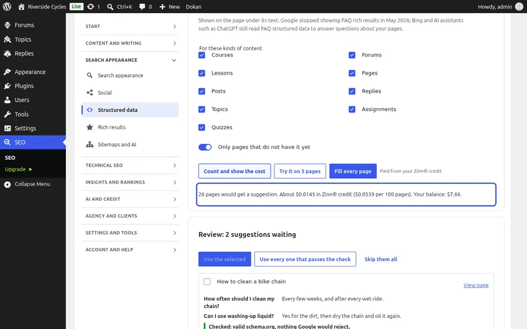Click the Tools wrench icon
527x329 pixels.
pos(7,114)
